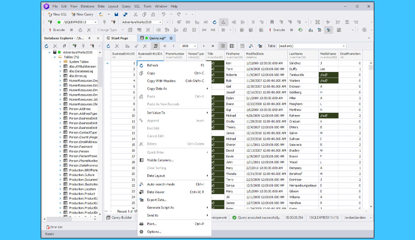
Task: Click the New Connection plug icon beside the .\SQLEXPRESS15 box
Action: tap(50, 22)
